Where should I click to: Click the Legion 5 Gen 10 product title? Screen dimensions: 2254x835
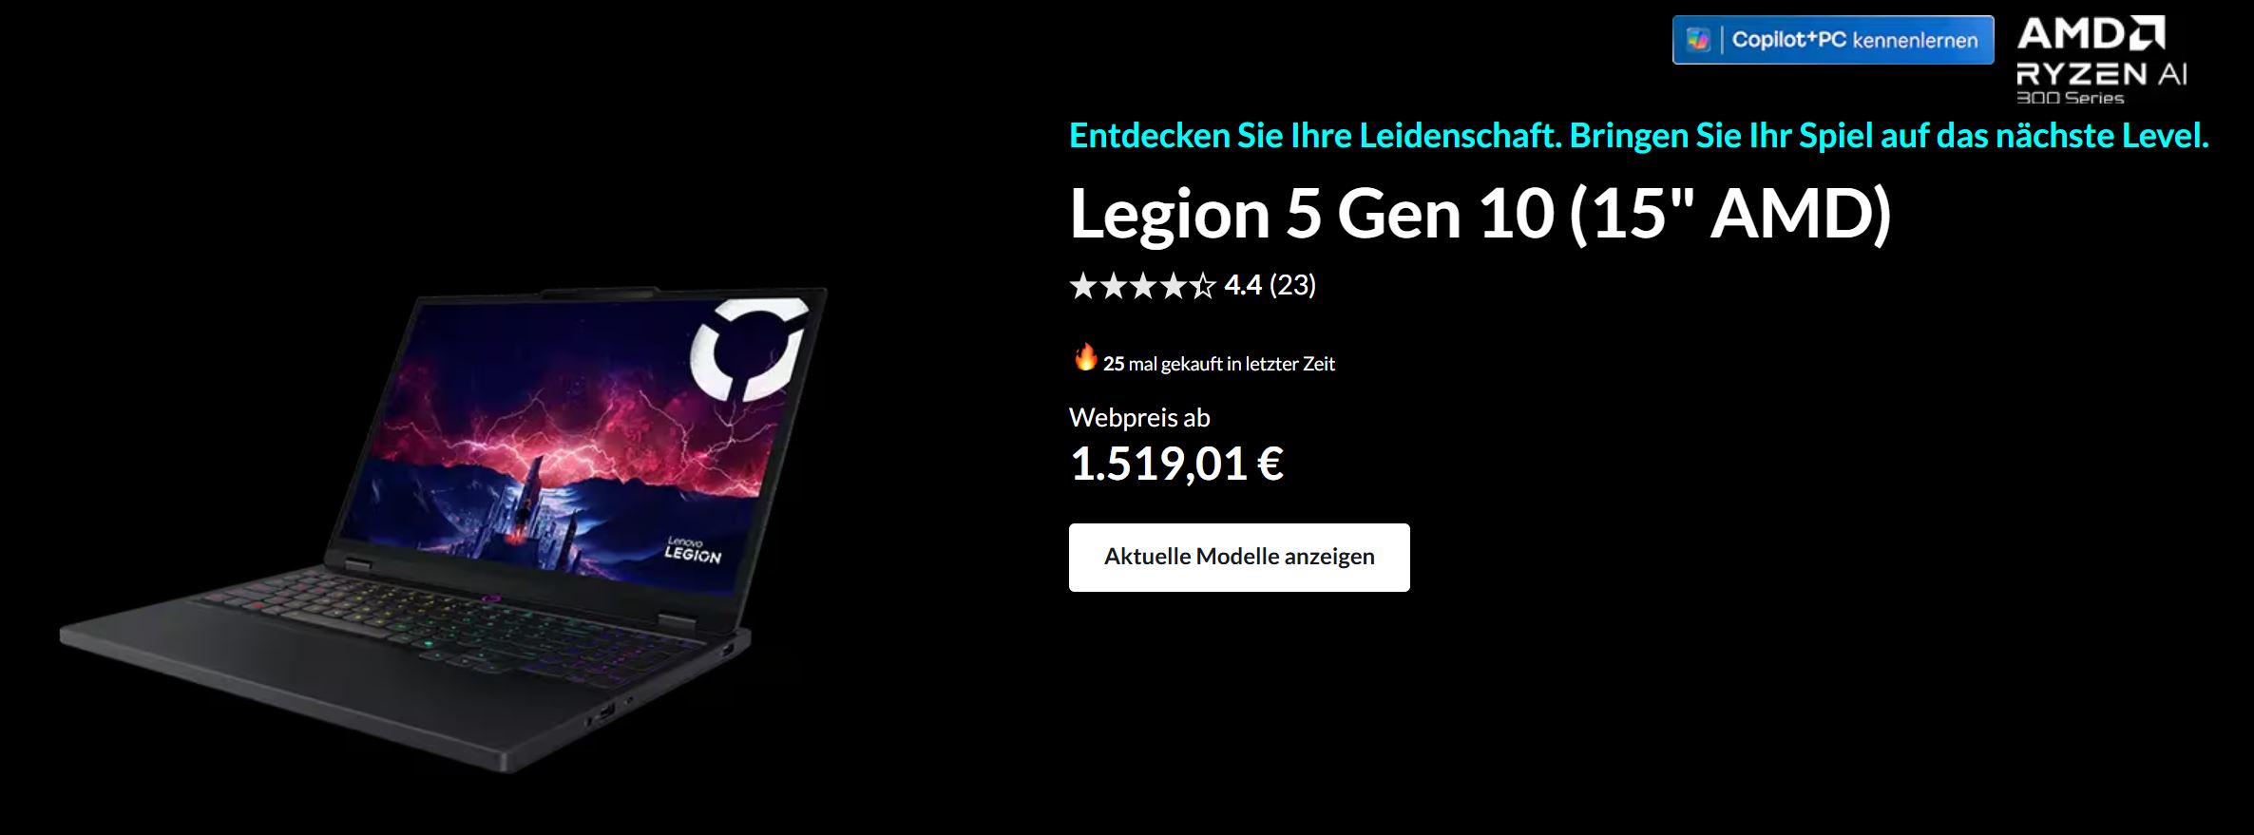click(x=1480, y=214)
